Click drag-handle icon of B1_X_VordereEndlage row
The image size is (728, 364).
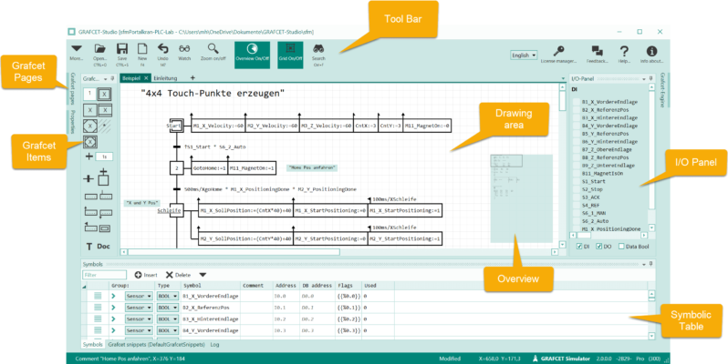point(98,296)
